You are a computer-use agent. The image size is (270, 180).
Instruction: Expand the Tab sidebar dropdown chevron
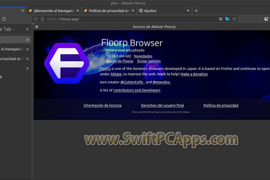[14, 30]
